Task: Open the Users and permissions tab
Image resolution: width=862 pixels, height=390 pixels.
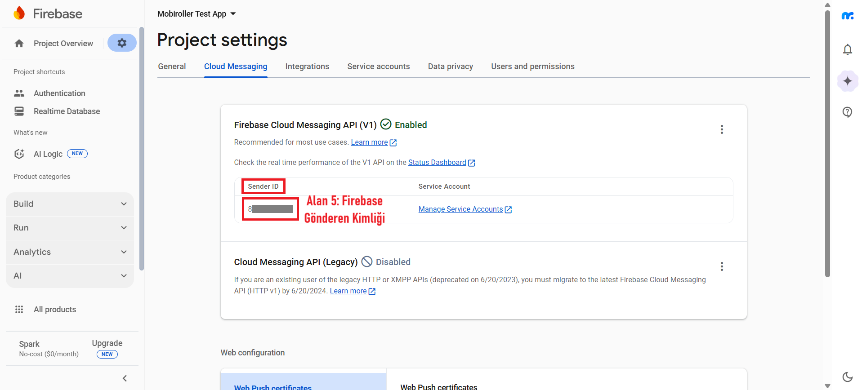Action: (x=533, y=66)
